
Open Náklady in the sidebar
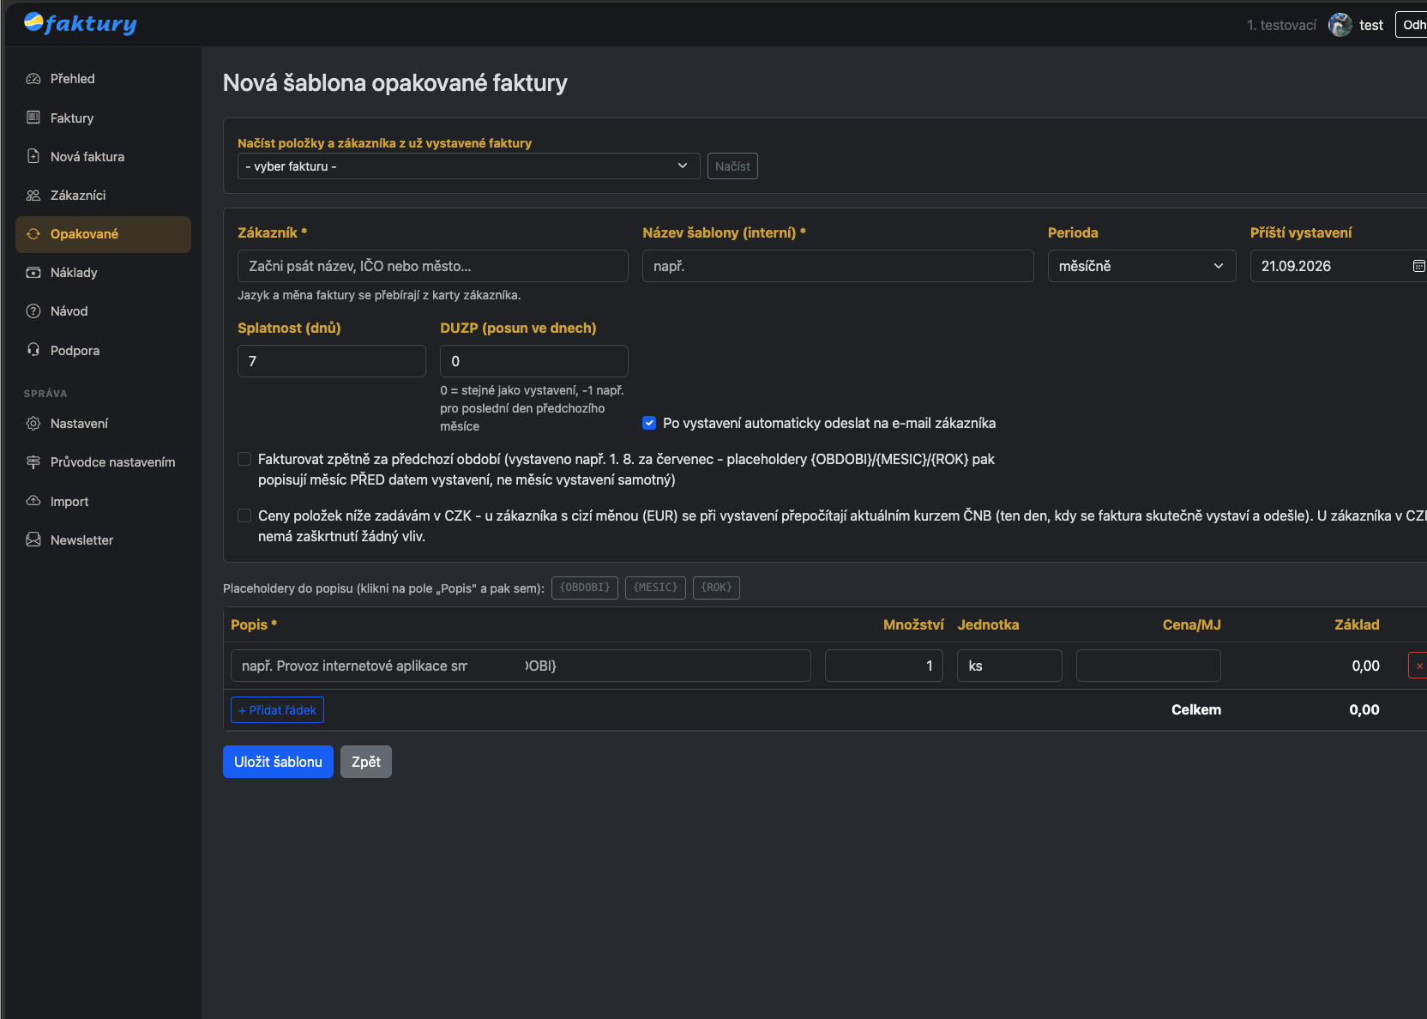pos(103,273)
